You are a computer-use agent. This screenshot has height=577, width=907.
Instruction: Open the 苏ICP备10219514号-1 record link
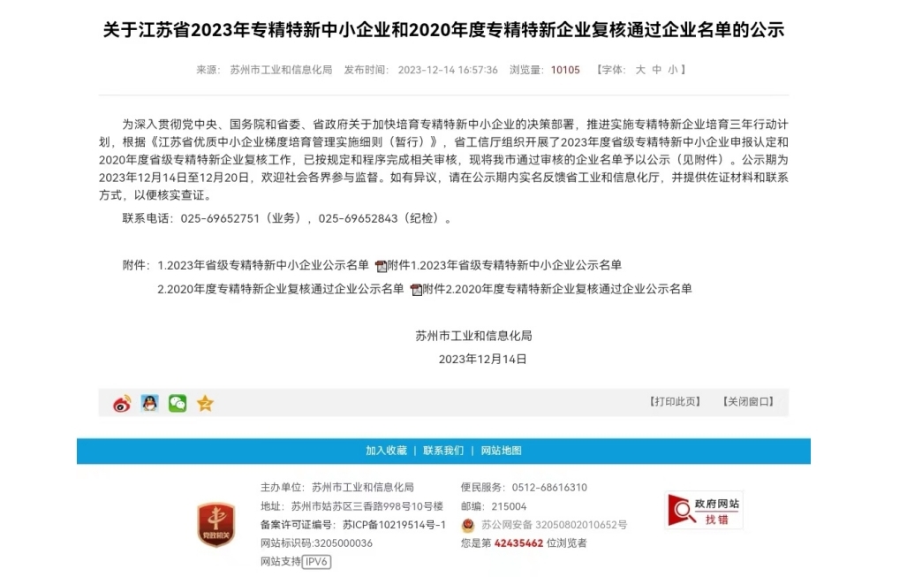[x=394, y=525]
